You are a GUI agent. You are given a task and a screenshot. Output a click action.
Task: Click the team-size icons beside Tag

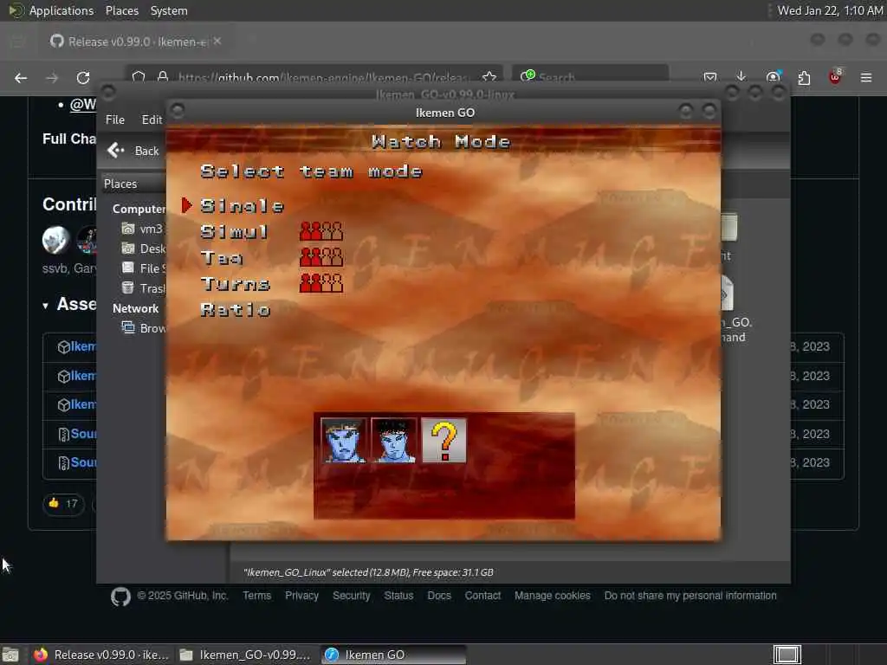(321, 256)
